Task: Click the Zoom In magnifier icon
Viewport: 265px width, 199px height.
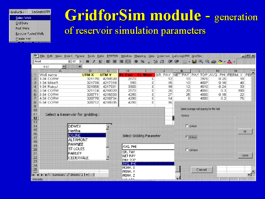Action: coord(201,62)
